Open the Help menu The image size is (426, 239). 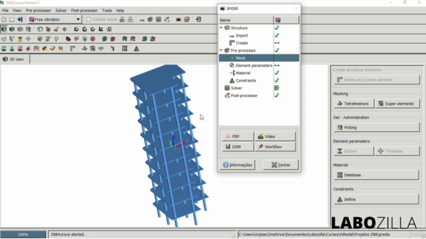(x=120, y=11)
